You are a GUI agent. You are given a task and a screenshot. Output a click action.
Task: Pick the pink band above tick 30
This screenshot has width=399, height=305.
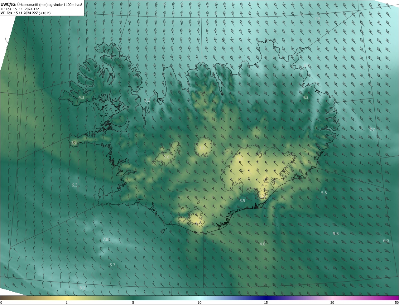pos(332,298)
